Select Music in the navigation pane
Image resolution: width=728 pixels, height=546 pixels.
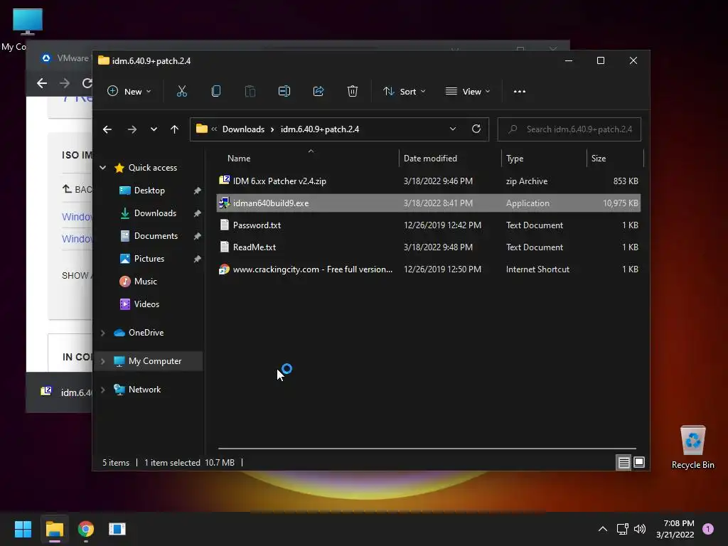point(145,282)
